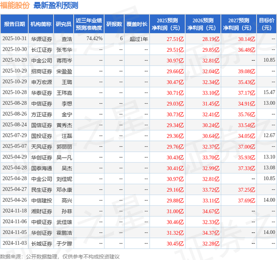Click the 31.00亿 profit value
Viewport: 277px width, 260px height.
(175, 211)
